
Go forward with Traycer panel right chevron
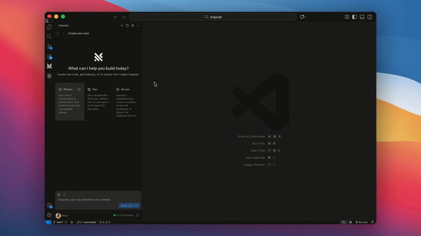point(64,34)
